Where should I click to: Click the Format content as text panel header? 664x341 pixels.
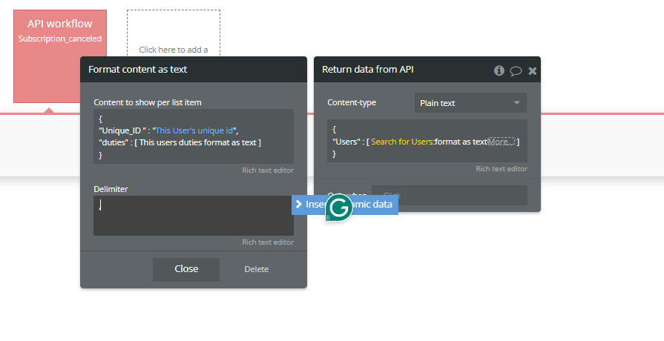click(x=193, y=69)
